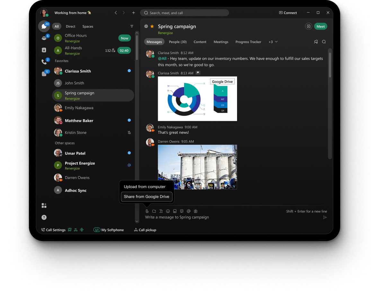Screen dimensions: 371x299
Task: Click the Renergize link under Spring campaign title
Action: (165, 33)
